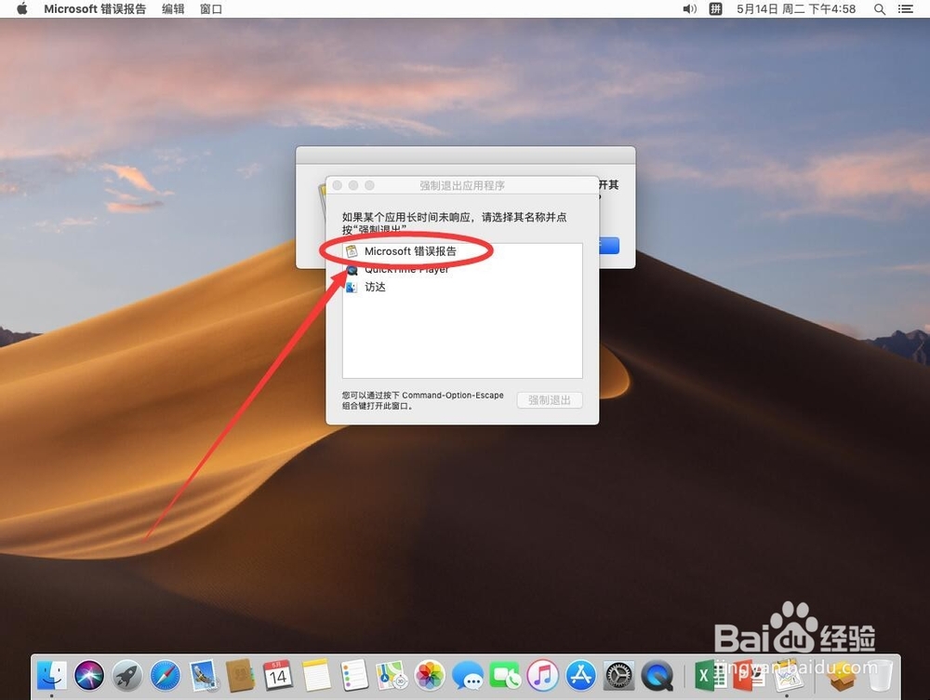Click the 强制退出 button
The image size is (930, 700).
point(550,400)
